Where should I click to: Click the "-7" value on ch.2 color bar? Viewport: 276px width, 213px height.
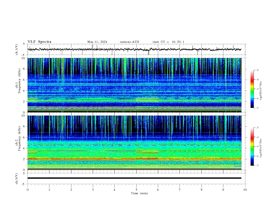coord(257,166)
